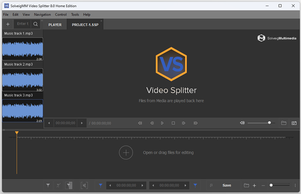This screenshot has height=194, width=301.
Task: Click the export arrow icon beside Save
Action: [211, 185]
